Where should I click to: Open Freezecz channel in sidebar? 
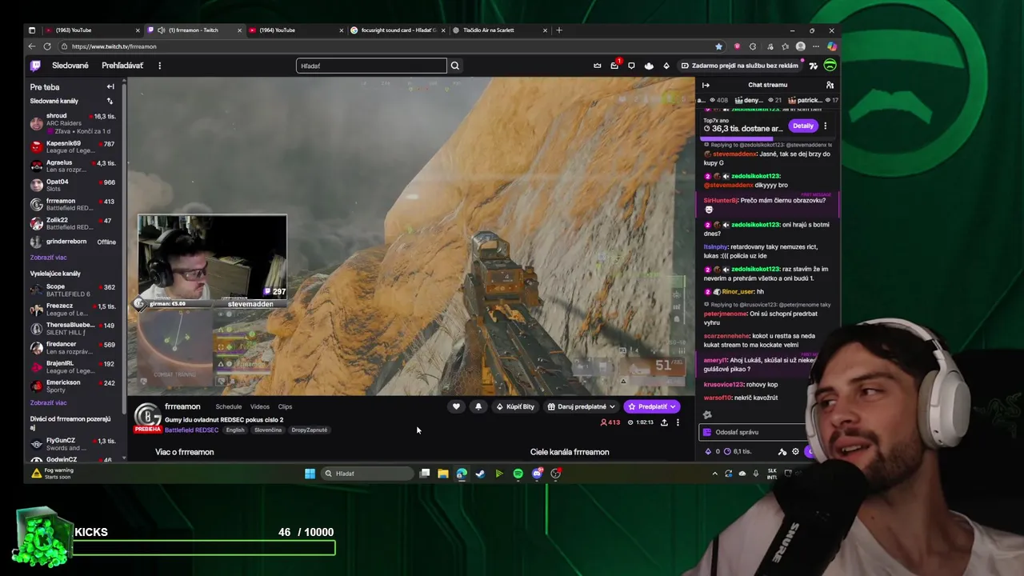coord(74,309)
